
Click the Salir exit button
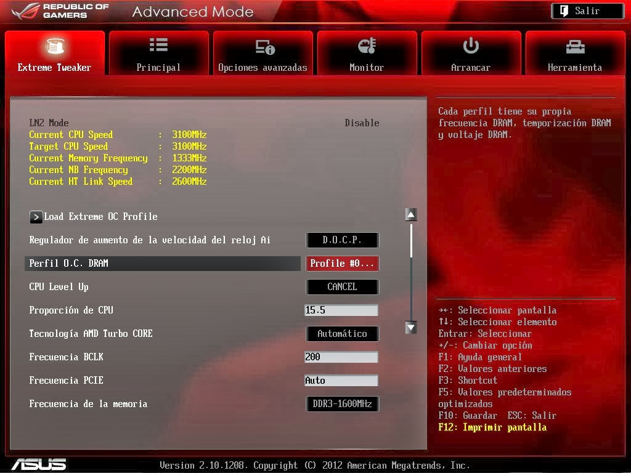587,11
